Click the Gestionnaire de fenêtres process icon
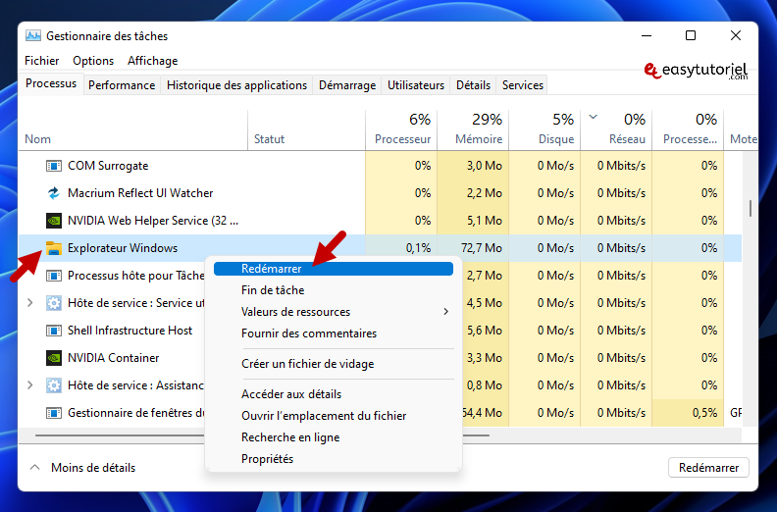 [54, 413]
